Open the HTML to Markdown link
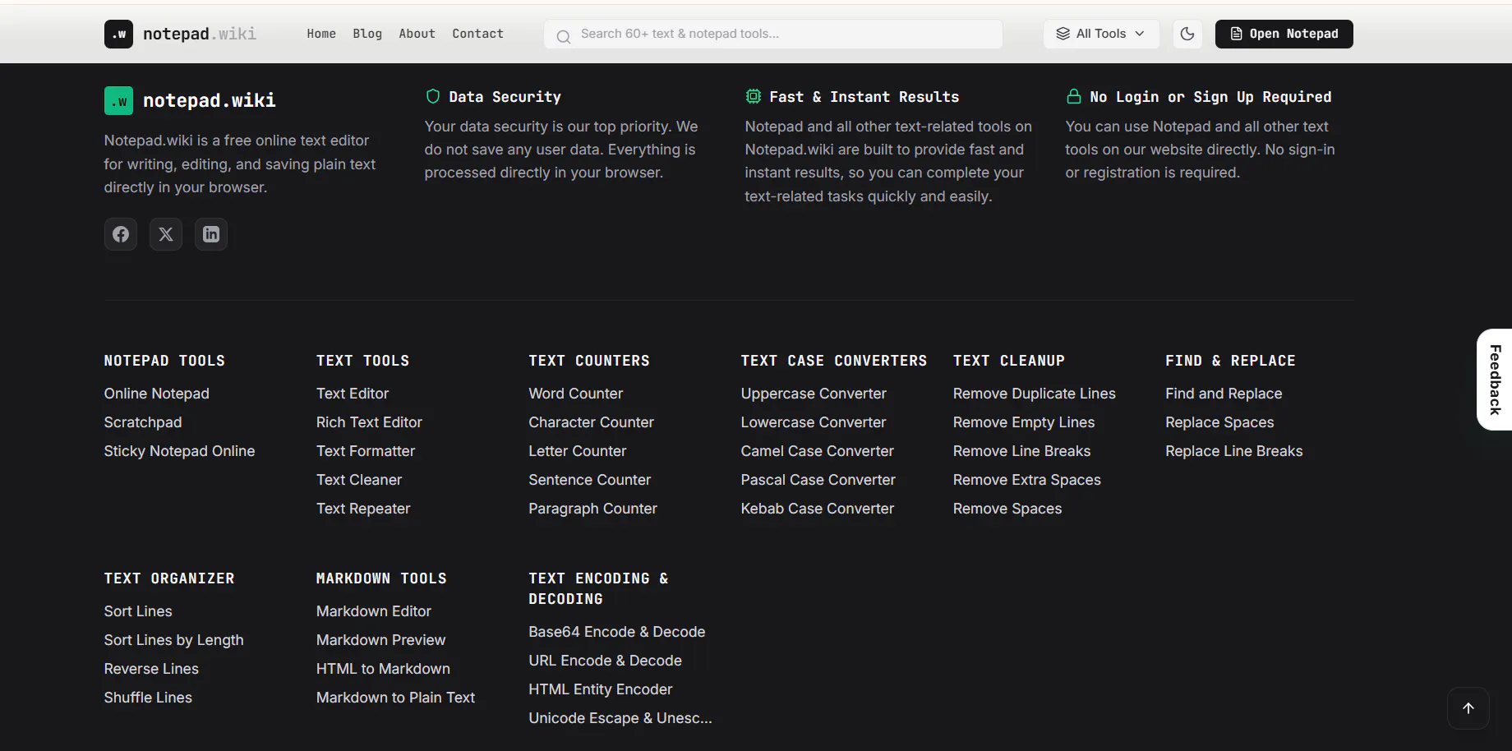 point(384,669)
